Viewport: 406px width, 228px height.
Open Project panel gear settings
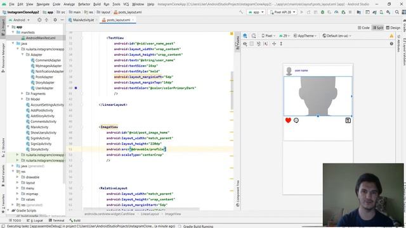click(x=55, y=20)
